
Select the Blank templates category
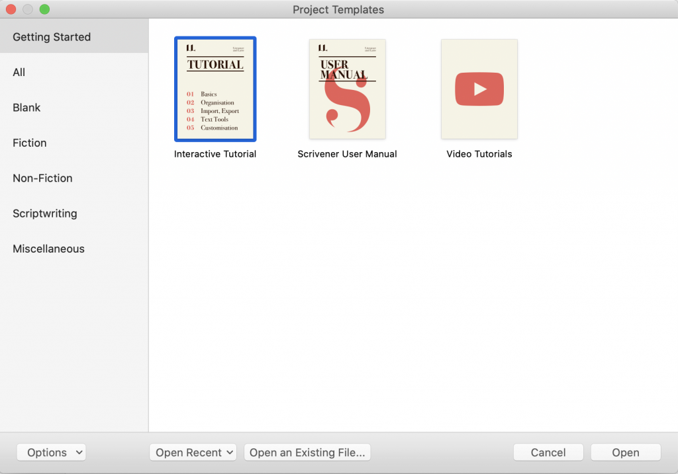click(x=26, y=107)
